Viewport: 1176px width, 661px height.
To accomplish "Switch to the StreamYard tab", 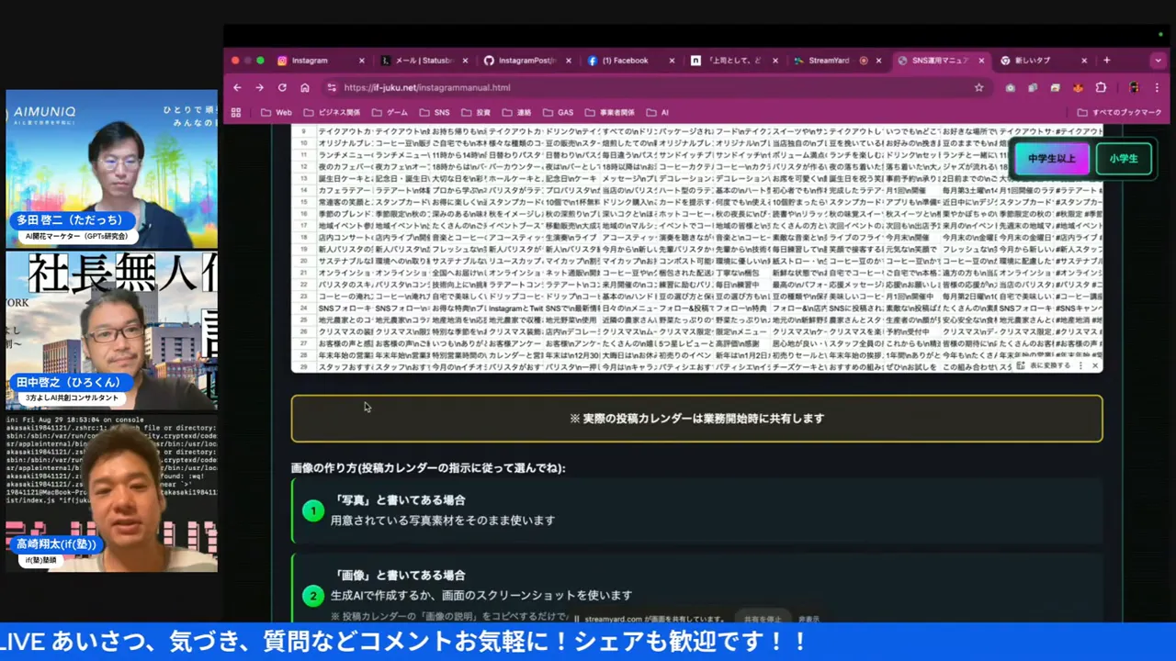I will 828,61.
